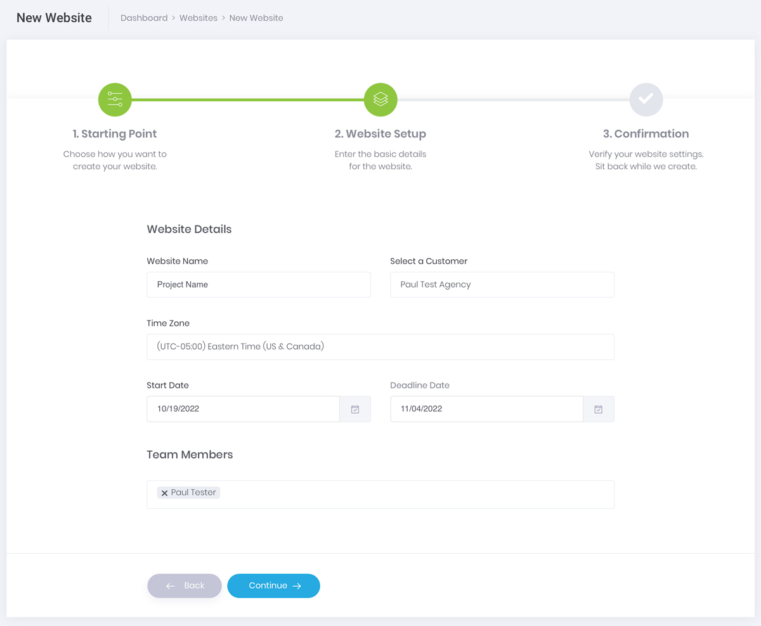The image size is (761, 626).
Task: Go to the Websites breadcrumb link
Action: 198,18
